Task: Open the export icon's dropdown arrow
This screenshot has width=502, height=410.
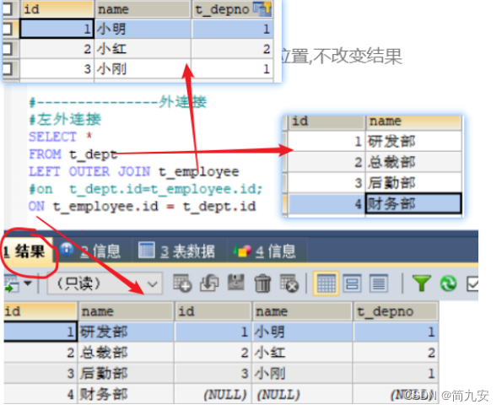Action: point(28,283)
